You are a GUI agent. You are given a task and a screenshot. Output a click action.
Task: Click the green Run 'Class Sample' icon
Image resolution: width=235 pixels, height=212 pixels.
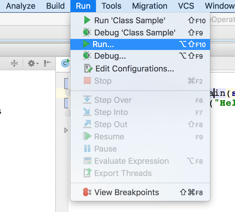[87, 20]
